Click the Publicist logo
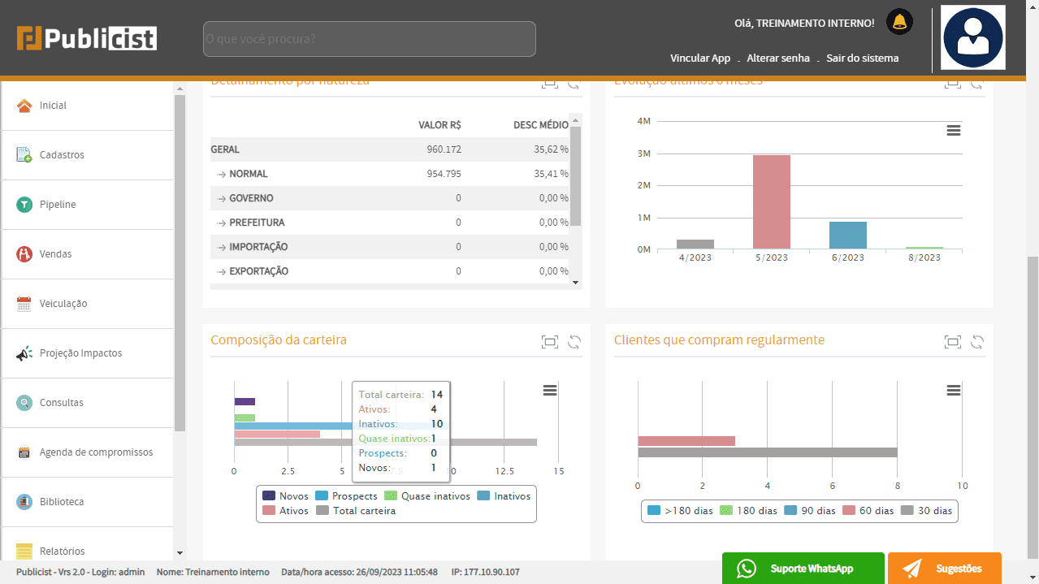The height and width of the screenshot is (584, 1039). pos(87,38)
